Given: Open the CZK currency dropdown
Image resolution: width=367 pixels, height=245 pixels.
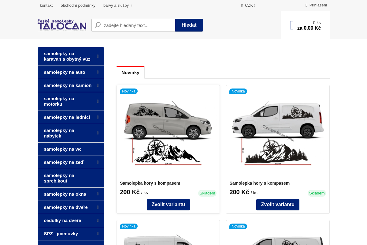Looking at the screenshot, I should 249,6.
